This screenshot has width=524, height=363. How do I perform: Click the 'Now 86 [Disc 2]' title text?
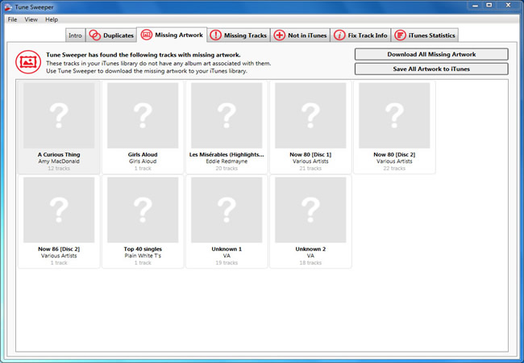tap(59, 249)
